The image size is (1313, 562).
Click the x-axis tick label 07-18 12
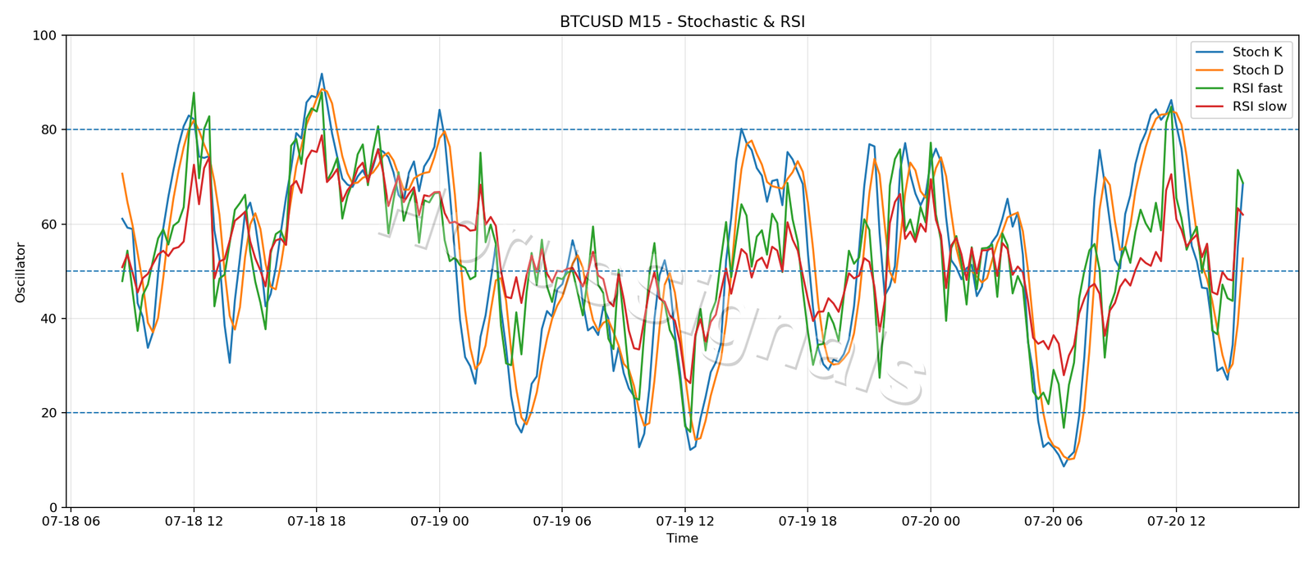pyautogui.click(x=194, y=521)
